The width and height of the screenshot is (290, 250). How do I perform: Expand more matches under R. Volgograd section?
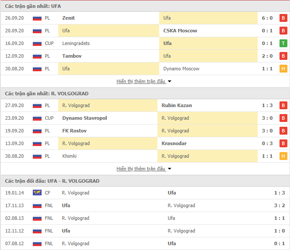point(140,169)
